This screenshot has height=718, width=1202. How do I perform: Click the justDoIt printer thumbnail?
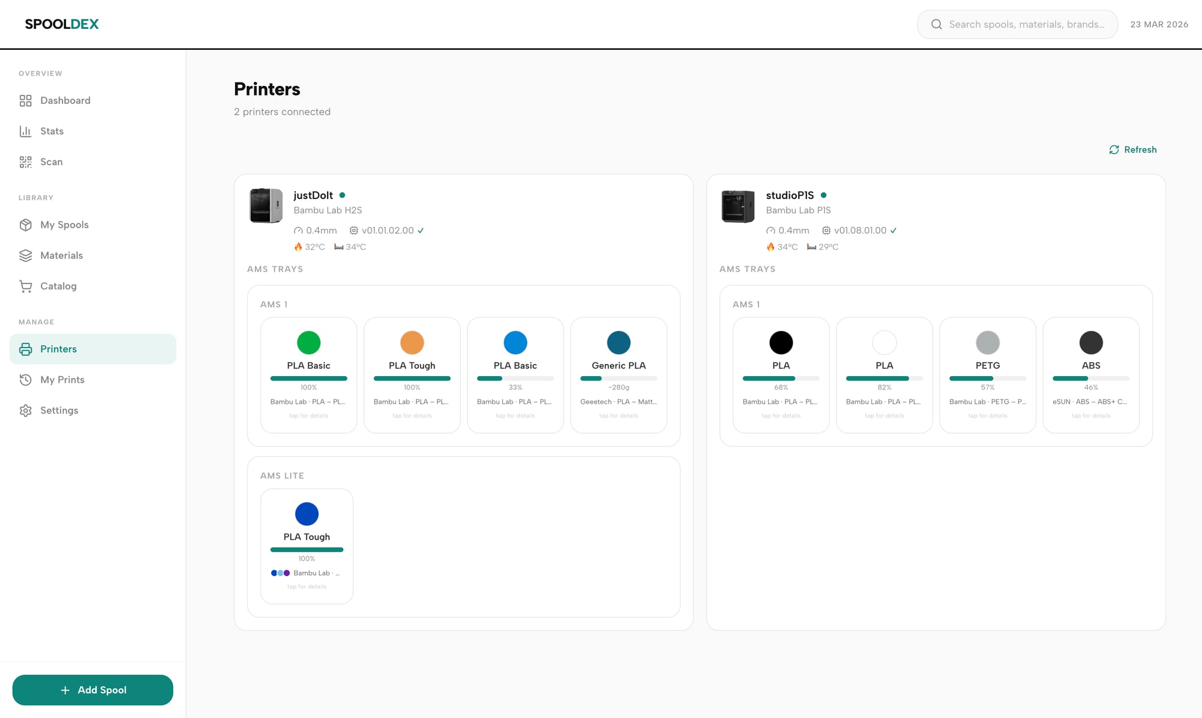click(x=266, y=205)
